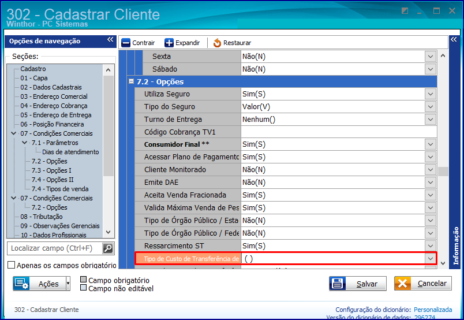Image resolution: width=464 pixels, height=320 pixels.
Task: Click the Salvar floppy disk icon
Action: pyautogui.click(x=338, y=284)
